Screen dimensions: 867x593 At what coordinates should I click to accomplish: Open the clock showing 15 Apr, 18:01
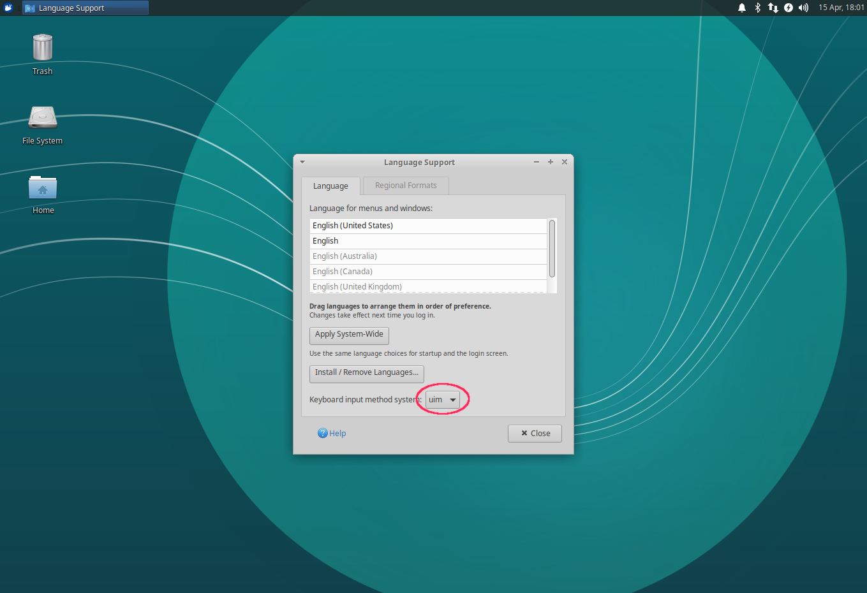pyautogui.click(x=841, y=8)
